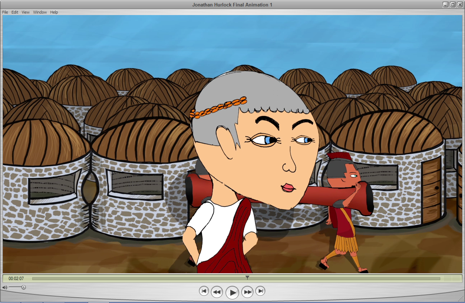Click the timeline playhead triangle

[x=247, y=277]
